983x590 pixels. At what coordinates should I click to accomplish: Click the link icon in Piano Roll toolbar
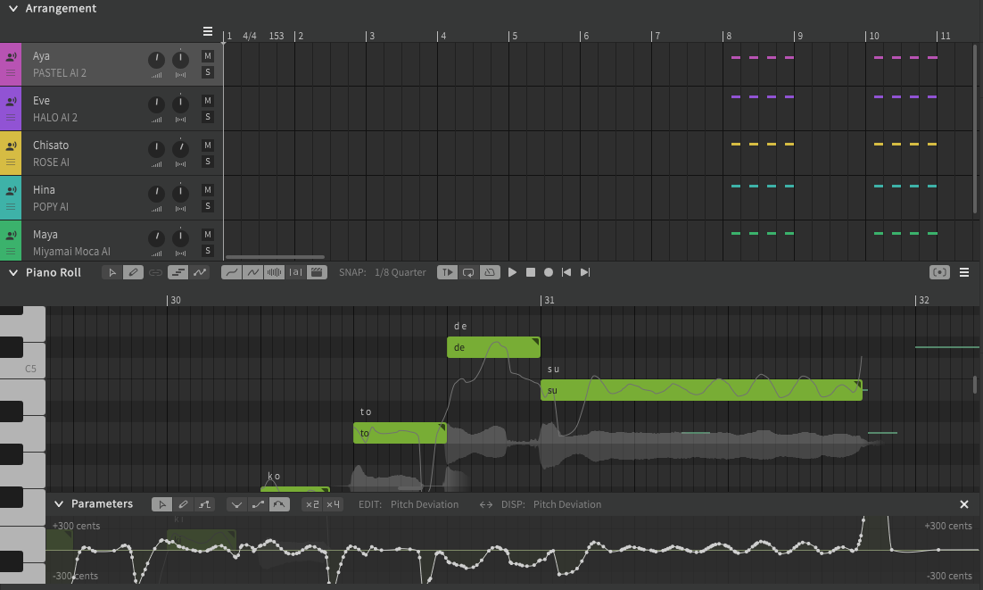click(x=155, y=272)
